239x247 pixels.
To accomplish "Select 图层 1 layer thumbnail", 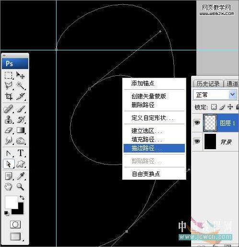I will tap(210, 123).
